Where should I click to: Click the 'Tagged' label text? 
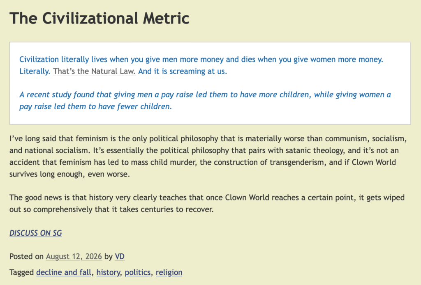click(21, 272)
